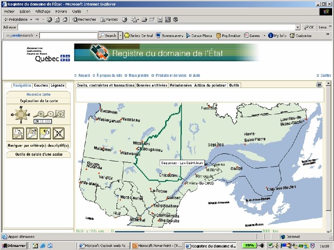Click the Précédente back button
Image resolution: width=334 pixels, height=250 pixels.
pyautogui.click(x=16, y=19)
